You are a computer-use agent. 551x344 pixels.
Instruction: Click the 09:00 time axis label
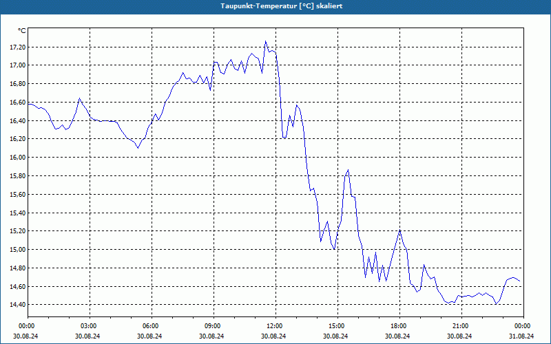214,326
